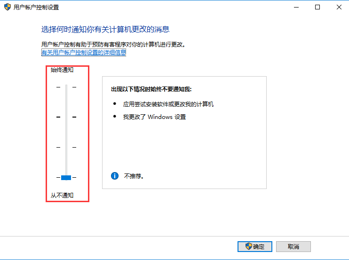
Task: Click the 取消 button
Action: (293, 246)
